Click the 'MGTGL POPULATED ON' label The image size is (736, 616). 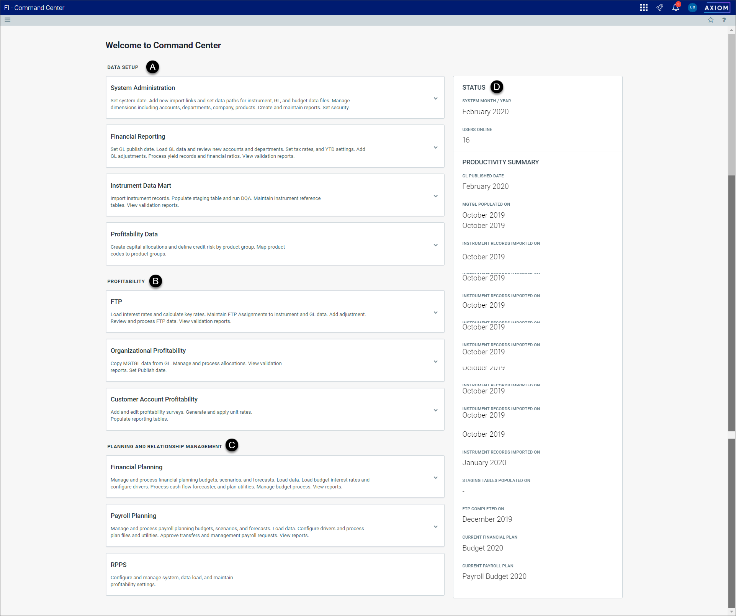[x=486, y=204]
